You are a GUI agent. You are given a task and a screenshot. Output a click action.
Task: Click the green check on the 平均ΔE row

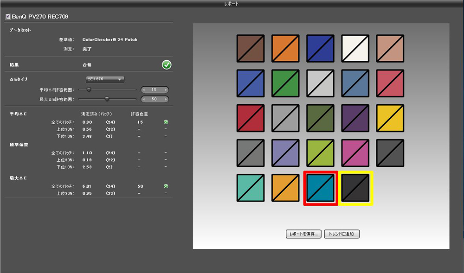(166, 122)
